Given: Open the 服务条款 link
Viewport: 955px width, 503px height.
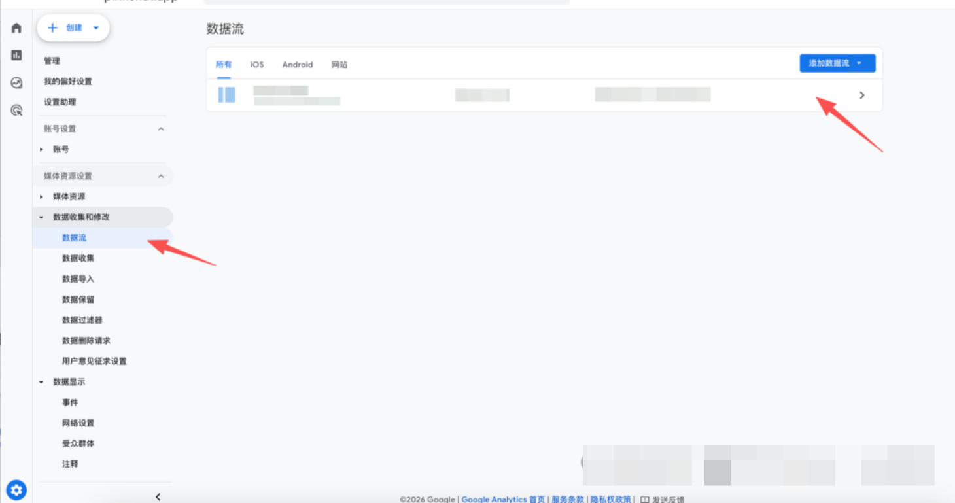Looking at the screenshot, I should click(566, 498).
